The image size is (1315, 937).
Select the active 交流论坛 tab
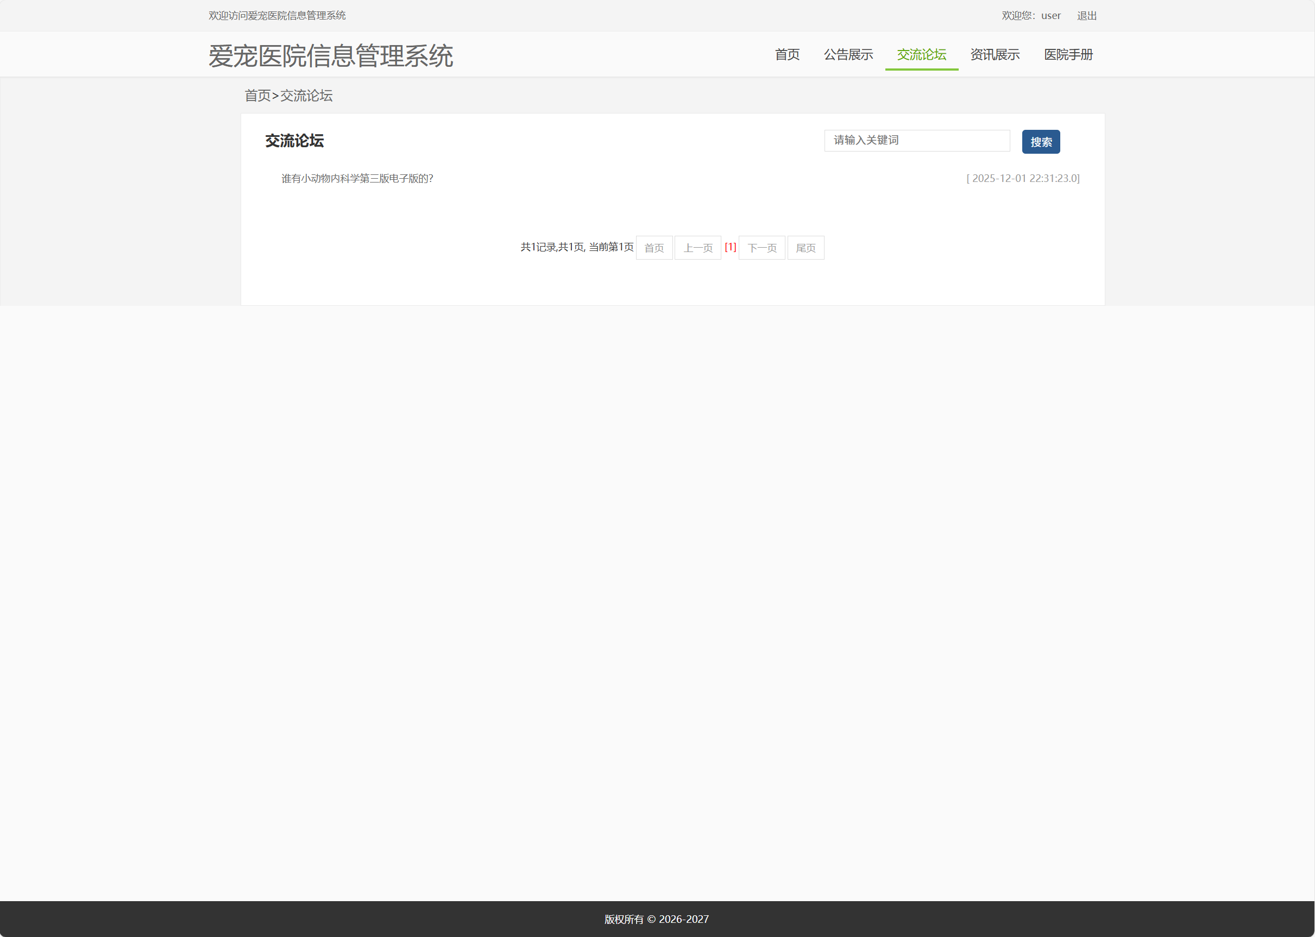coord(921,55)
